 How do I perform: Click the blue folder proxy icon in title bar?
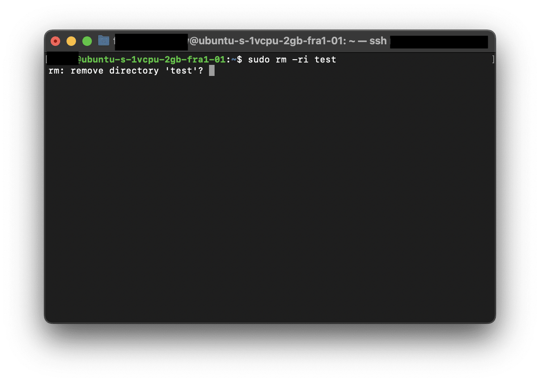point(104,41)
